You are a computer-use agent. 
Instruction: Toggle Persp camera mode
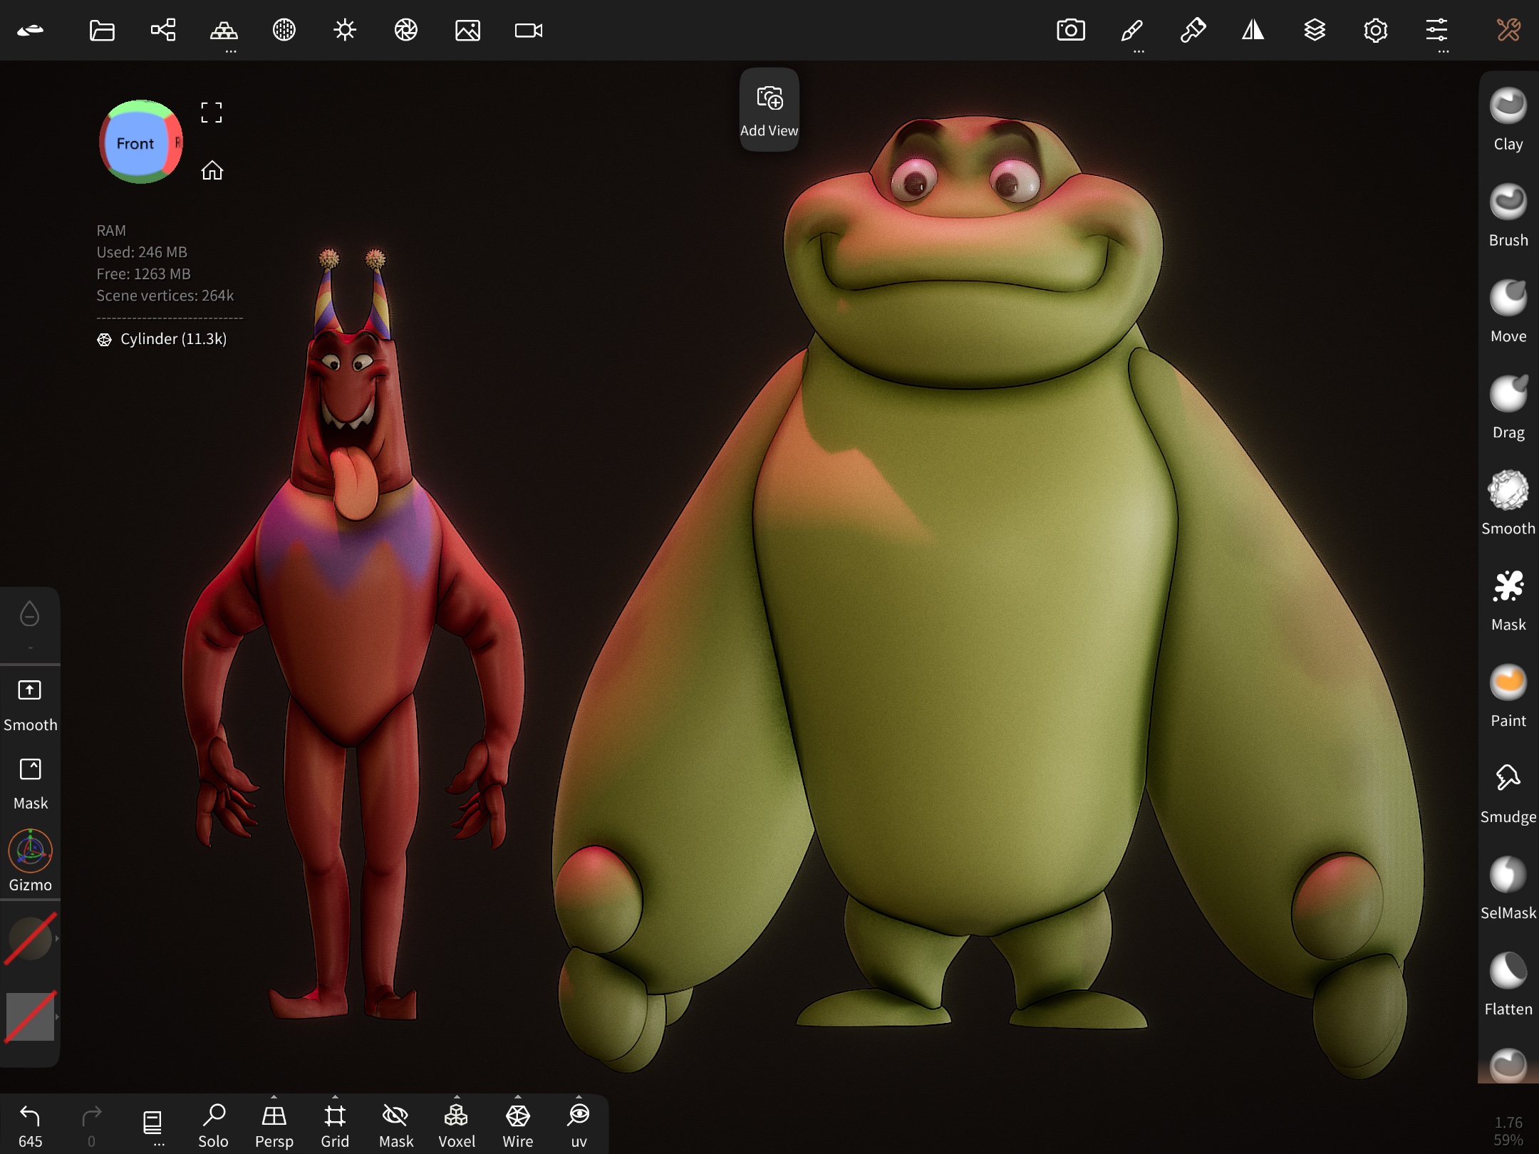274,1126
